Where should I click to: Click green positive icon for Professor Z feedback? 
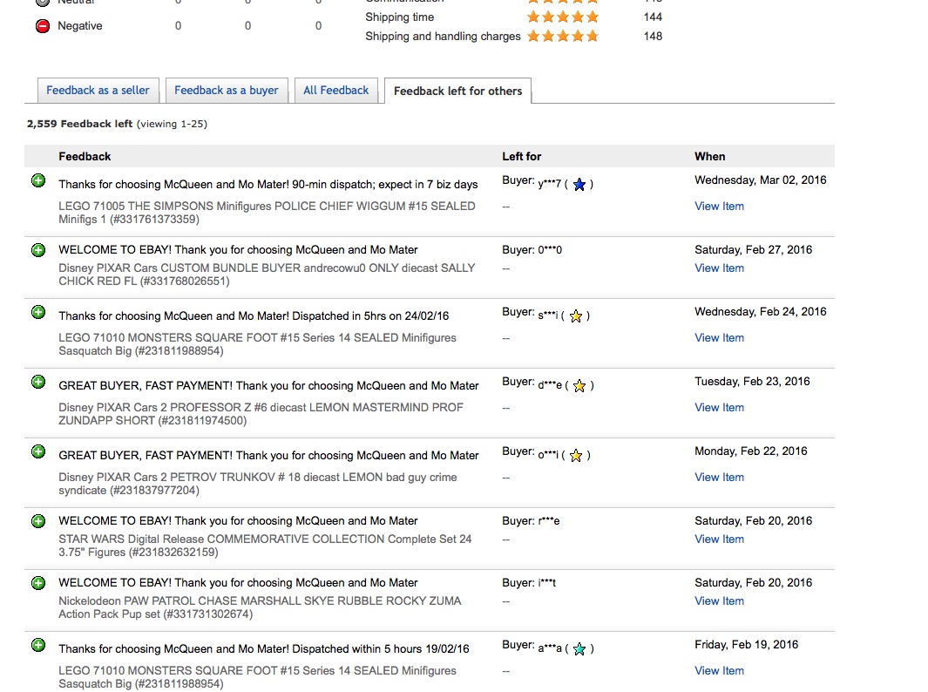[x=38, y=382]
